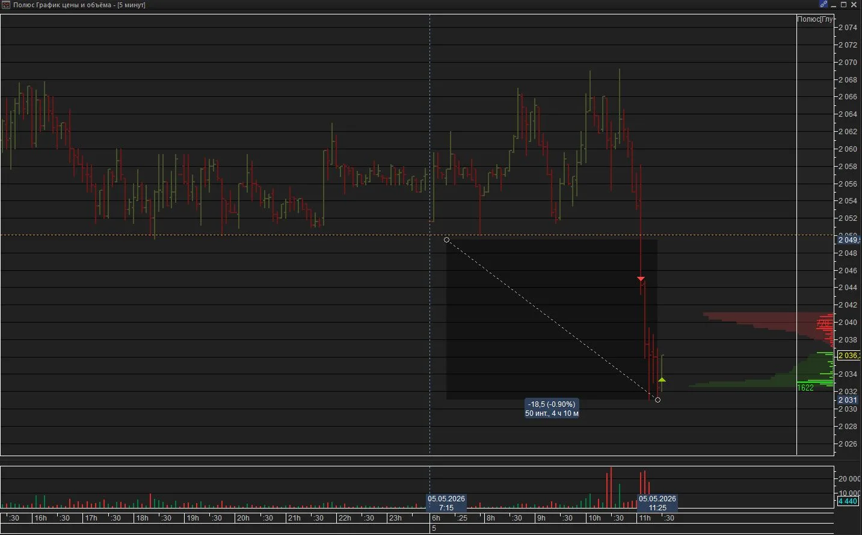Click the 20 000 volume axis label
862x535 pixels.
point(849,479)
